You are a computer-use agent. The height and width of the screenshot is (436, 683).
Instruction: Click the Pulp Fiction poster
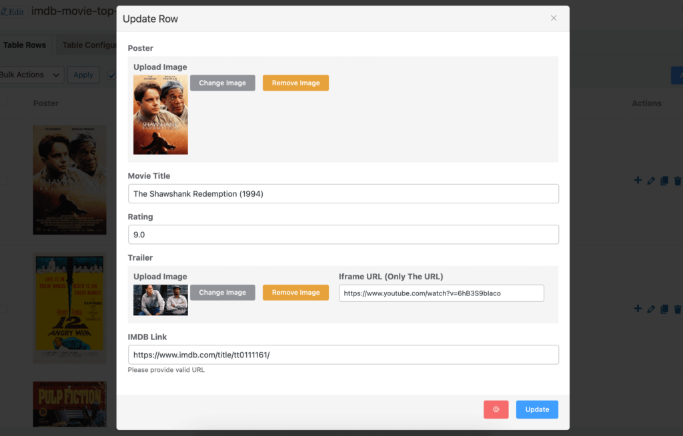[69, 404]
